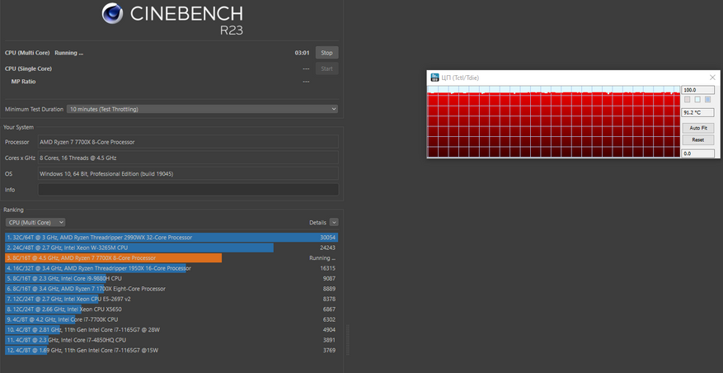The height and width of the screenshot is (373, 723).
Task: Select the Xeon E5-2697 v2 ranking row
Action: point(171,299)
